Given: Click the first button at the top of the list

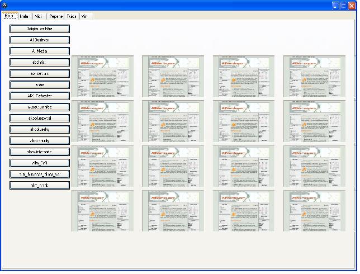Looking at the screenshot, I should coord(39,29).
